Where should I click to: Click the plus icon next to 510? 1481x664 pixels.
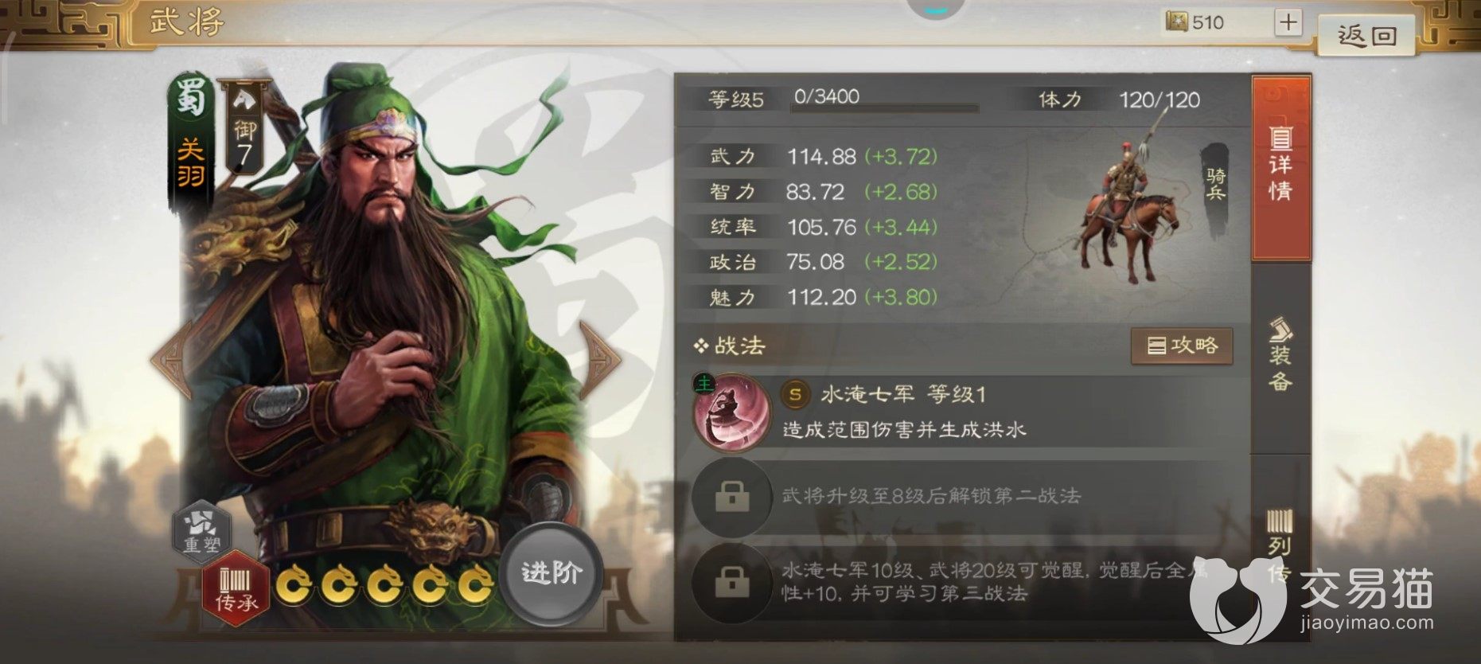(1288, 22)
